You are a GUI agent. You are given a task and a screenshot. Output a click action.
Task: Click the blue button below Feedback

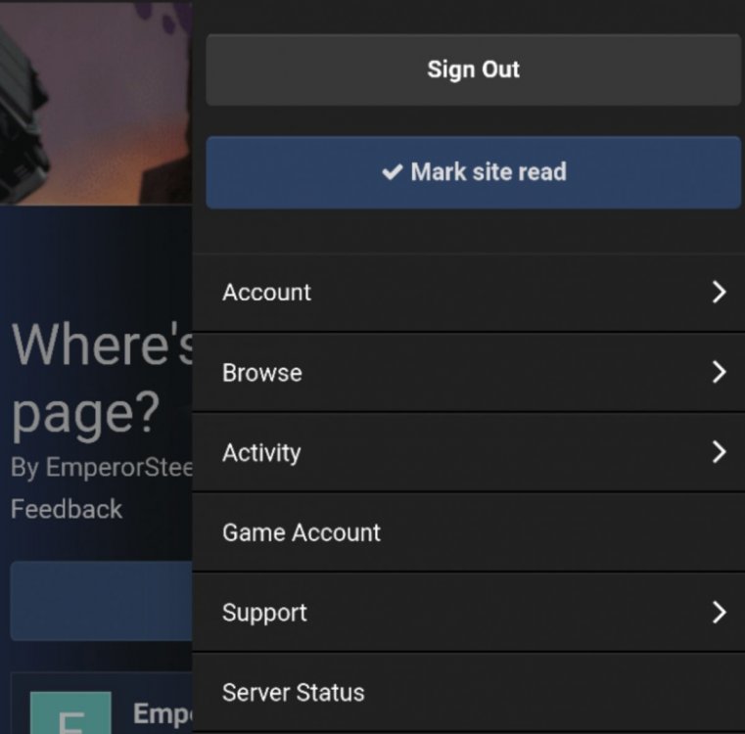tap(101, 601)
